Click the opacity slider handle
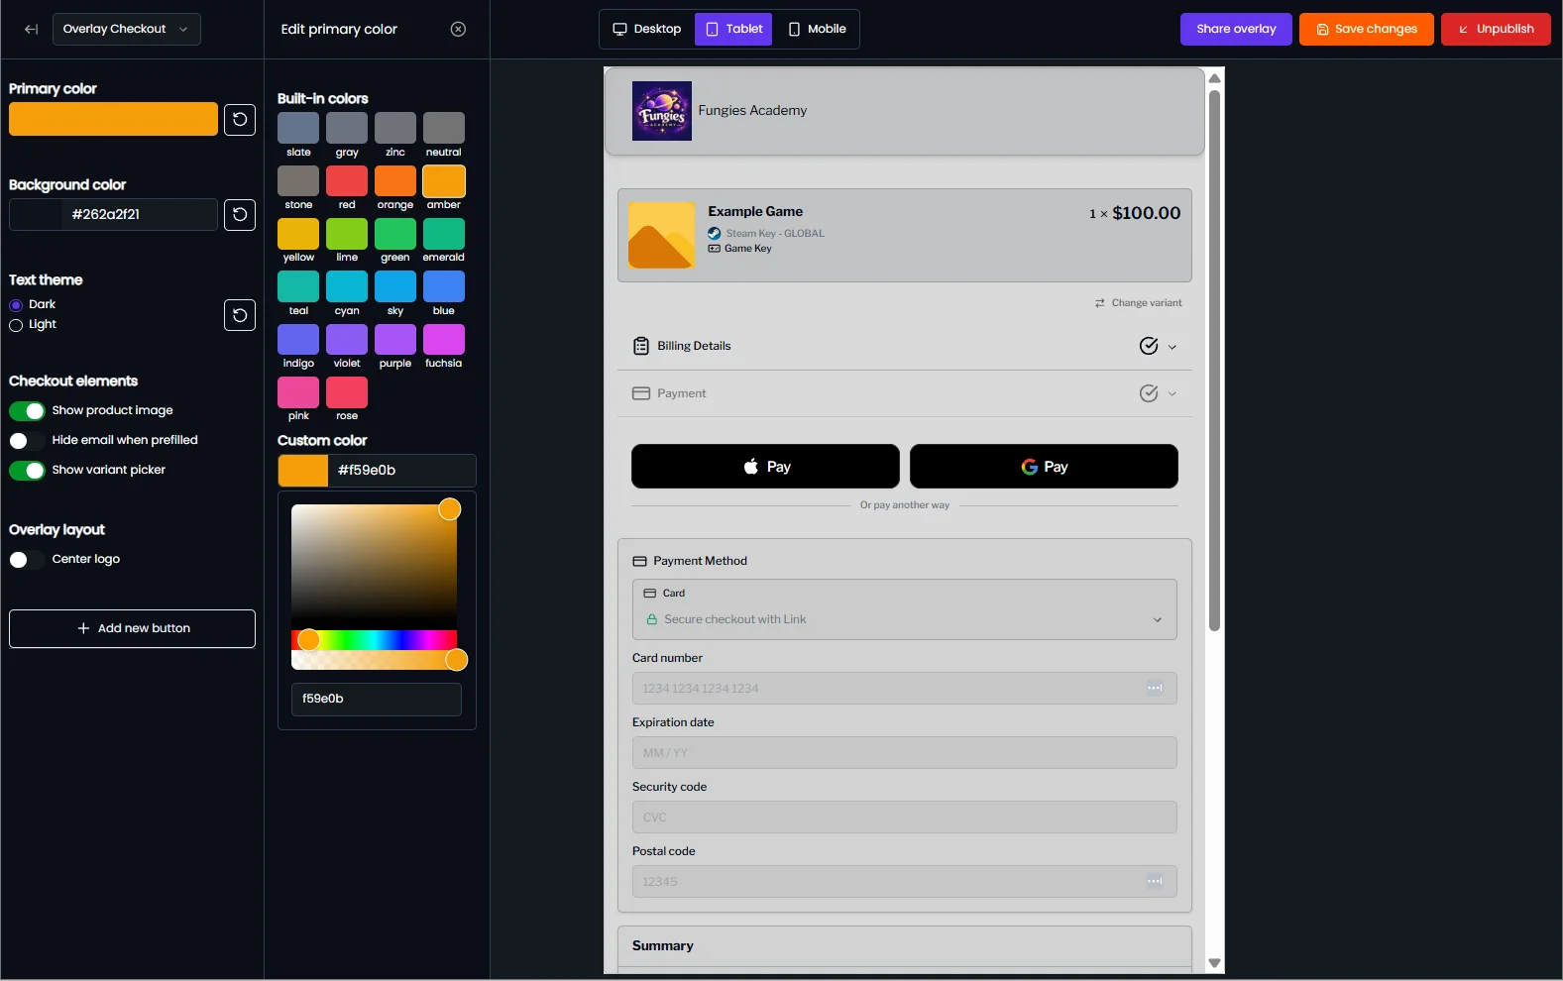Viewport: 1563px width, 981px height. 457,660
